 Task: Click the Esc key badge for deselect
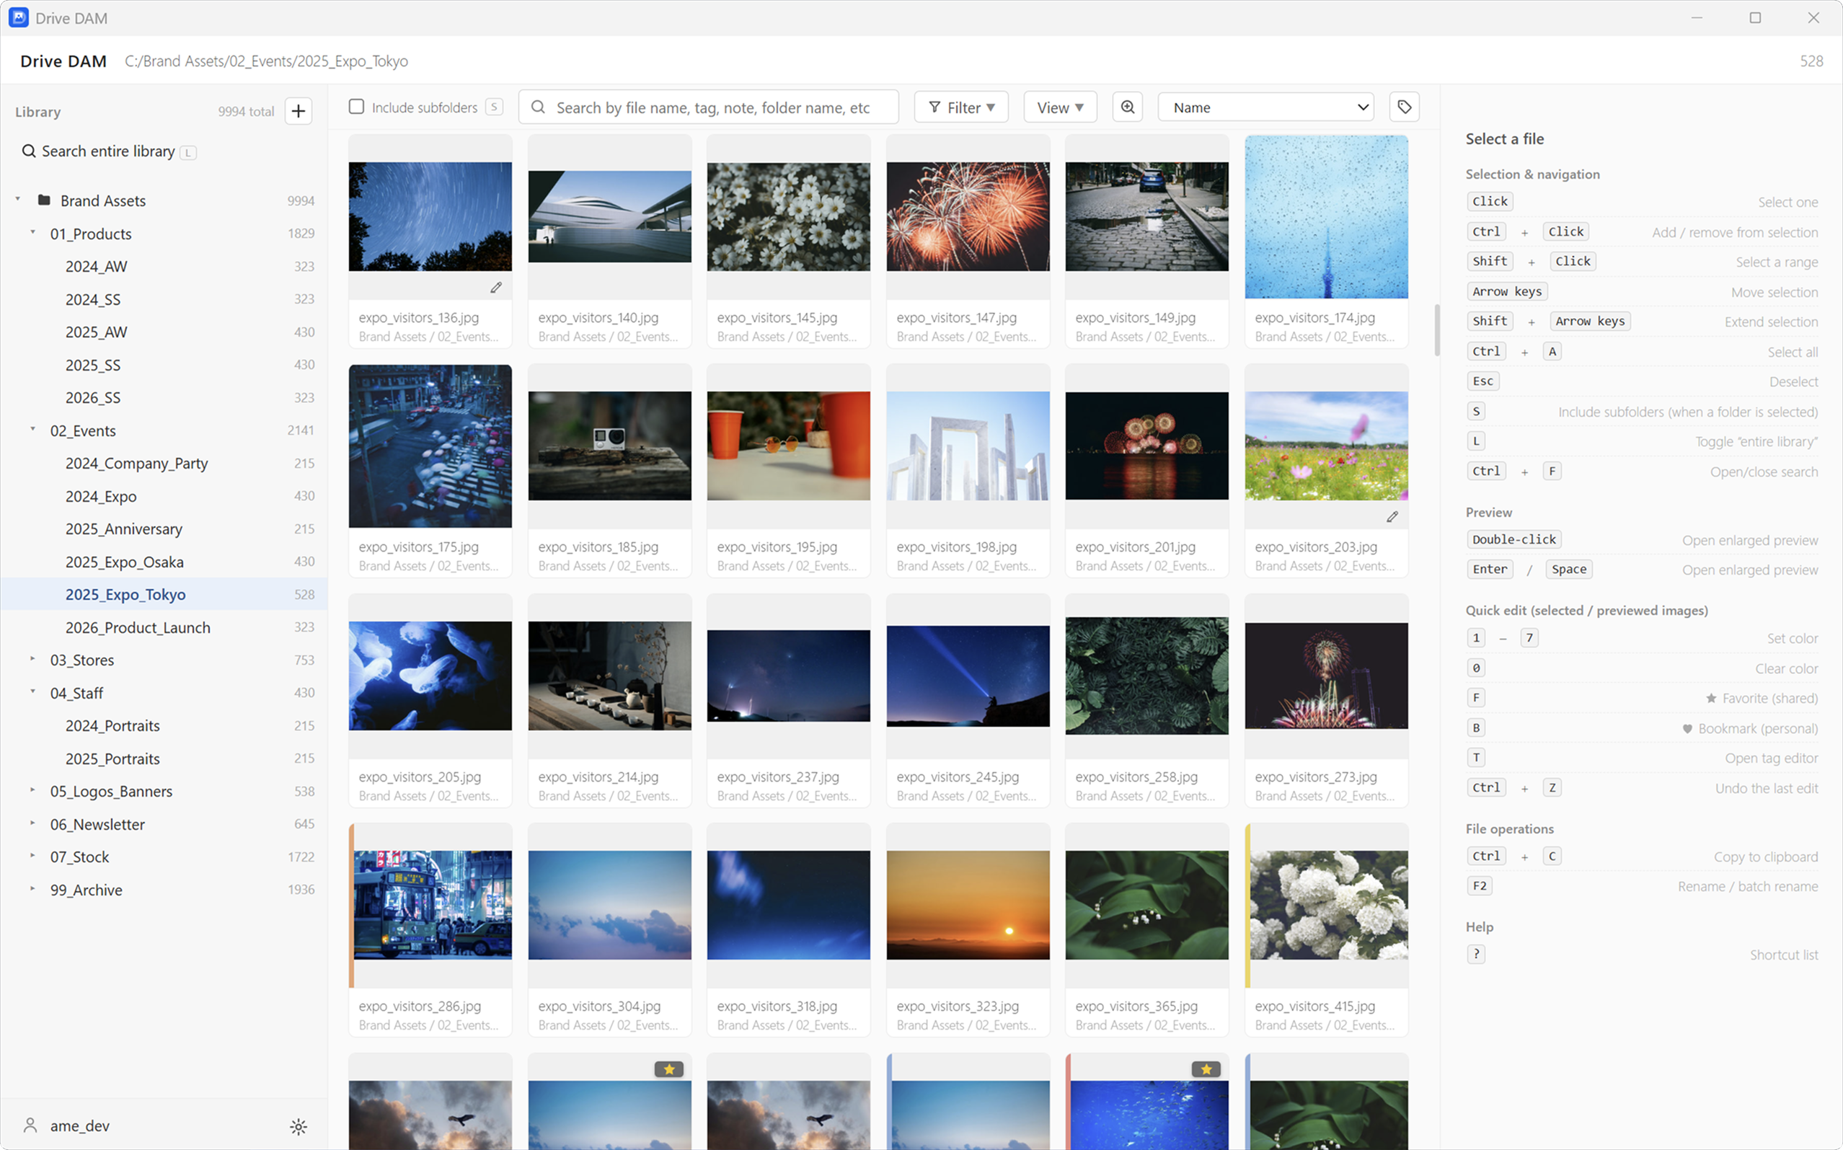[x=1482, y=381]
